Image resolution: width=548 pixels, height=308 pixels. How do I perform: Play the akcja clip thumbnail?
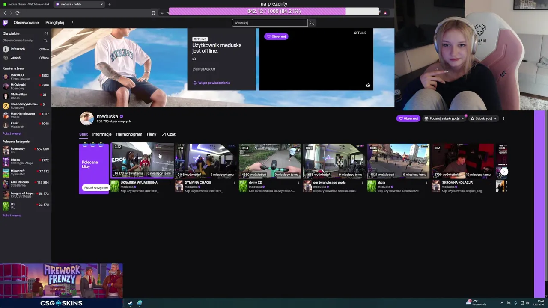(398, 160)
